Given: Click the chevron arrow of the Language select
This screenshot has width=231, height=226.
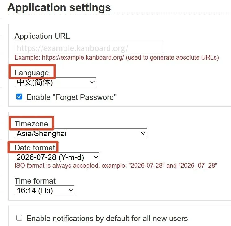Looking at the screenshot, I should click(x=92, y=82).
